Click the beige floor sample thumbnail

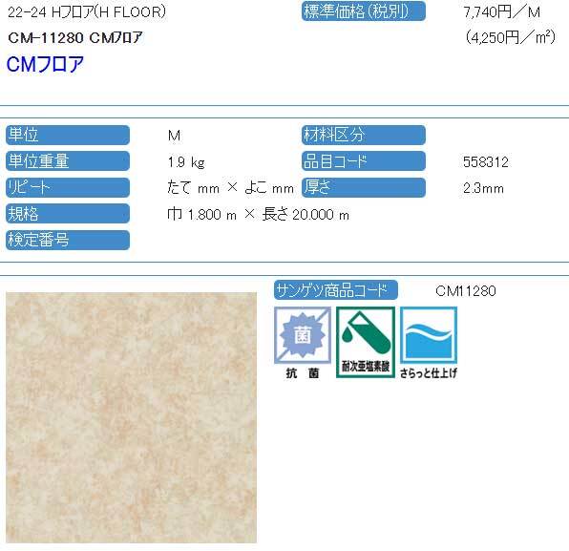[x=131, y=417]
